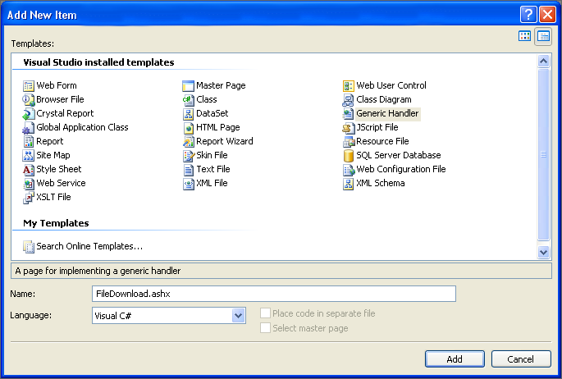The height and width of the screenshot is (379, 562).
Task: Select the SQL Server Database icon
Action: (348, 156)
